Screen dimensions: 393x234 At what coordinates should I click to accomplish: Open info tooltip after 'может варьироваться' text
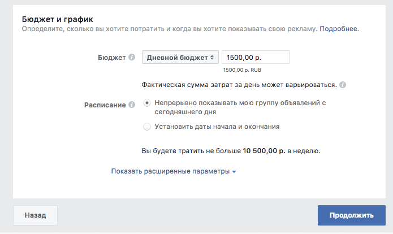[x=343, y=85]
